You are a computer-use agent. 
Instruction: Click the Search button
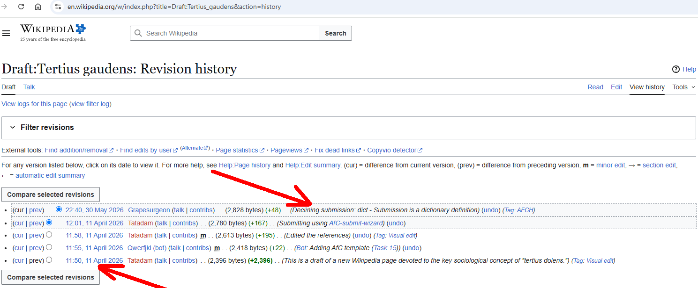coord(336,33)
